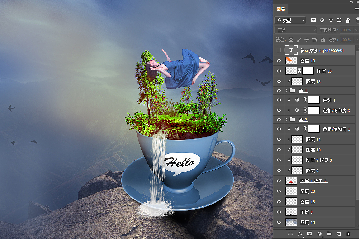The width and height of the screenshot is (359, 239).
Task: Click link layers icon at panel bottom
Action: pos(290,234)
